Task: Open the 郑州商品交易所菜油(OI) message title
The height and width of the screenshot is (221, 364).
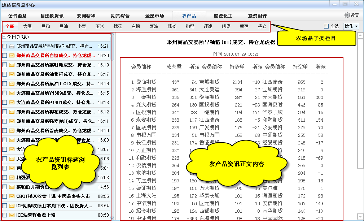Action: click(x=56, y=84)
